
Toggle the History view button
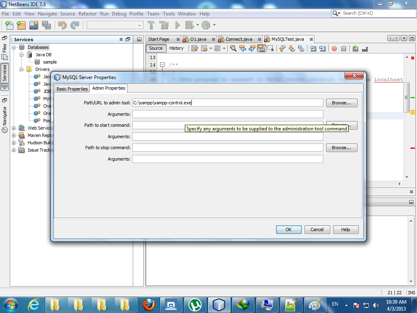[x=176, y=48]
